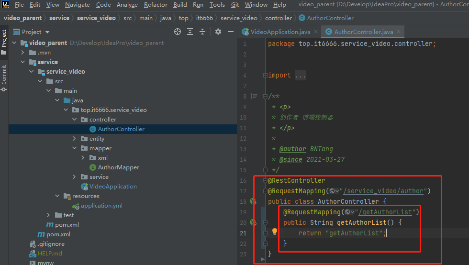The height and width of the screenshot is (265, 469).
Task: Click the IntelliJ IDEA app logo icon
Action: (6, 4)
